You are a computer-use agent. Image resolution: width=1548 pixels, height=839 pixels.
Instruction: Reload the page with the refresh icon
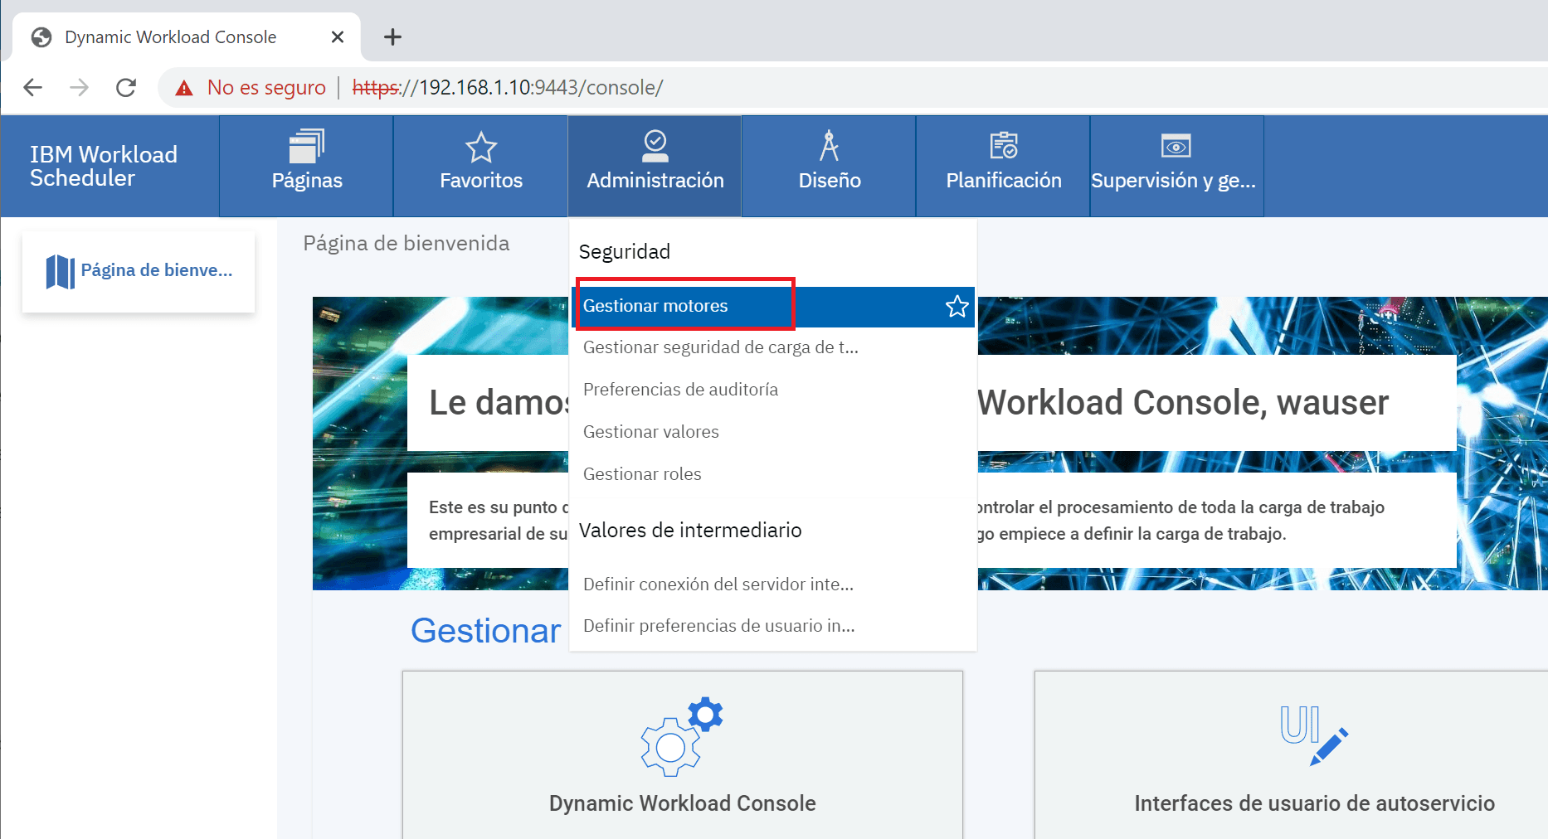(126, 87)
